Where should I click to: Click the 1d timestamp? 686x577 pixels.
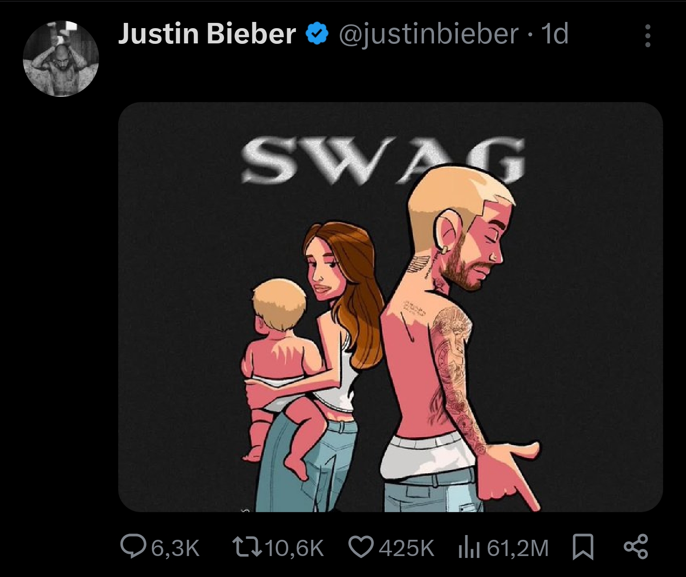coord(555,34)
